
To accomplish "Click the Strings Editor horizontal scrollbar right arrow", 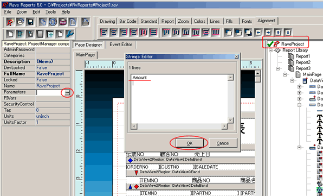I will point(224,127).
